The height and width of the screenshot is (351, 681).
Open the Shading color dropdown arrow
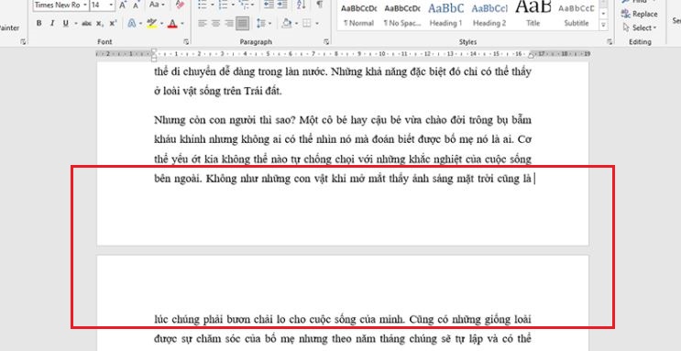coord(296,23)
